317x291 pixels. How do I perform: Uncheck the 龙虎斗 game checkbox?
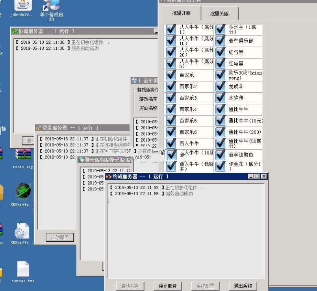point(220,87)
